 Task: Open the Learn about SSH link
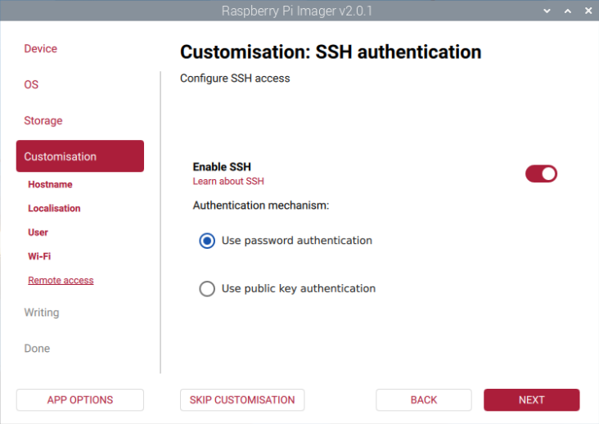228,182
